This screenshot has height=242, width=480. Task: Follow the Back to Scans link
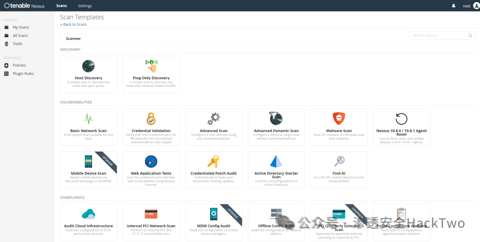click(x=73, y=24)
